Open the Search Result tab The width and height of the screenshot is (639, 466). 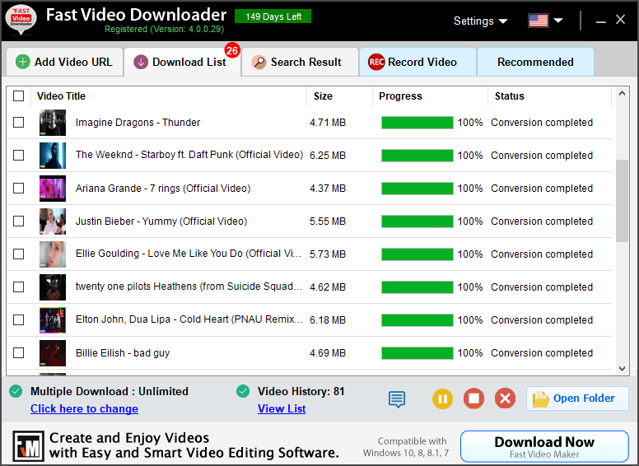300,62
